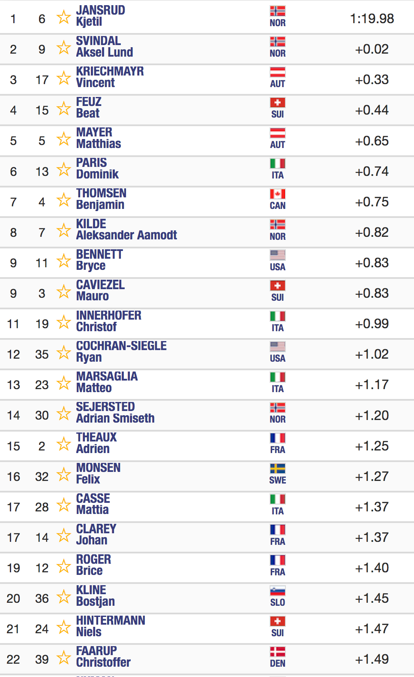Click Slovenia flag icon for Kline
The width and height of the screenshot is (414, 677).
pyautogui.click(x=278, y=591)
